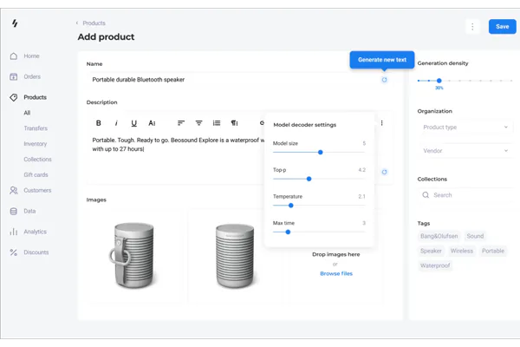Image resolution: width=520 pixels, height=347 pixels.
Task: Open Collections in the sidebar
Action: (37, 160)
